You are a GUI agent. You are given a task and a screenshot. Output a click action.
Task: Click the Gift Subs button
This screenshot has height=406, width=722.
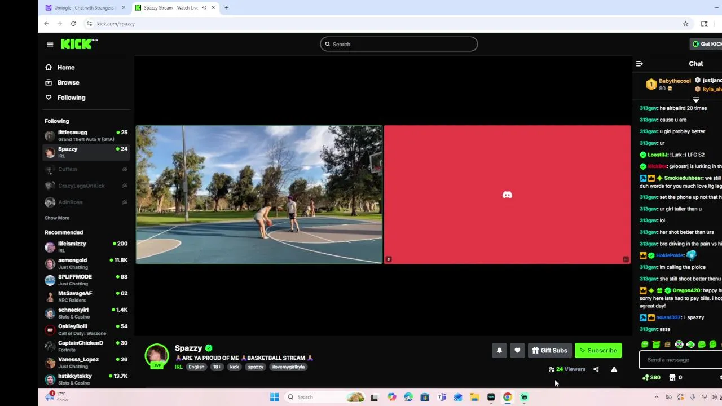coord(549,350)
